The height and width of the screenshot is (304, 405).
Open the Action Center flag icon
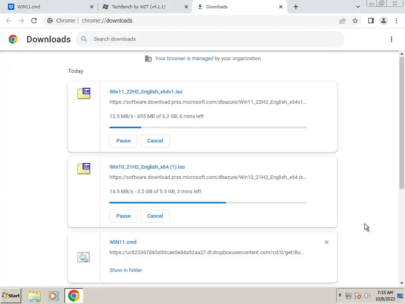click(x=358, y=295)
